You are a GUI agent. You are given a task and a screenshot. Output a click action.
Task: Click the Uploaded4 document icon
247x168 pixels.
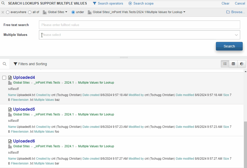[x=10, y=78]
